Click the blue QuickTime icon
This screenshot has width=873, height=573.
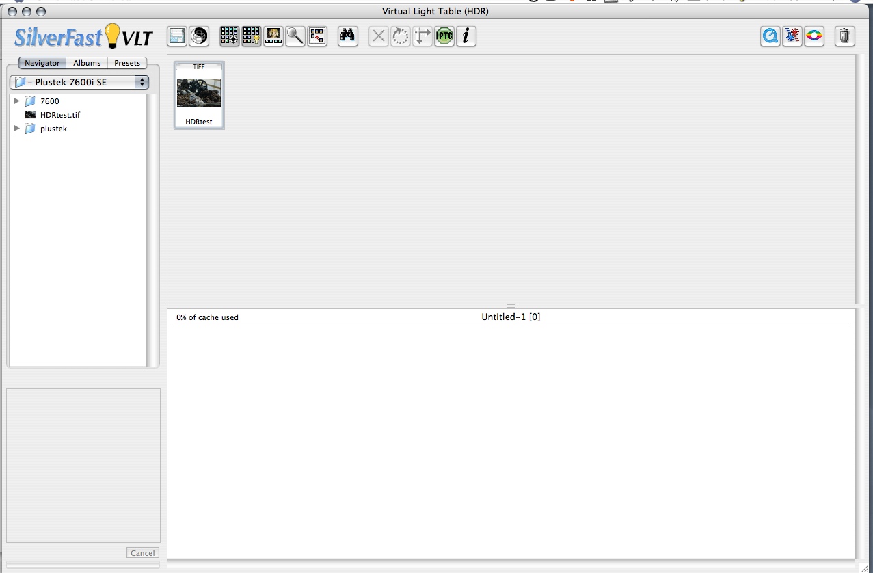(x=770, y=36)
